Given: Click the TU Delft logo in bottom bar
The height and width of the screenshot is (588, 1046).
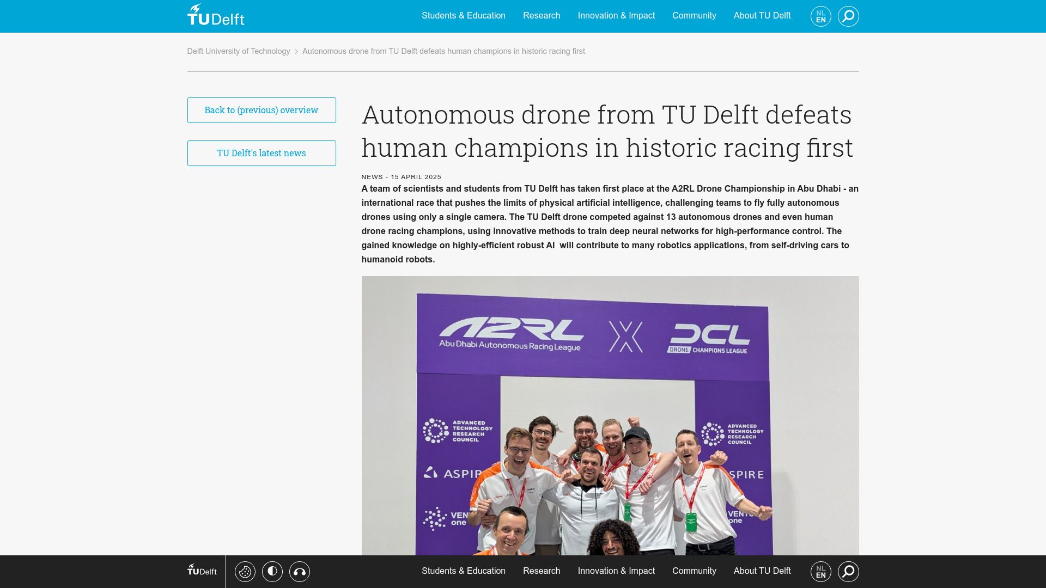Looking at the screenshot, I should point(202,570).
